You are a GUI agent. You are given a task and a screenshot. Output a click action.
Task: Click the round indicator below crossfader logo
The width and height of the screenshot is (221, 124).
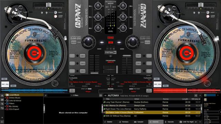click(110, 56)
